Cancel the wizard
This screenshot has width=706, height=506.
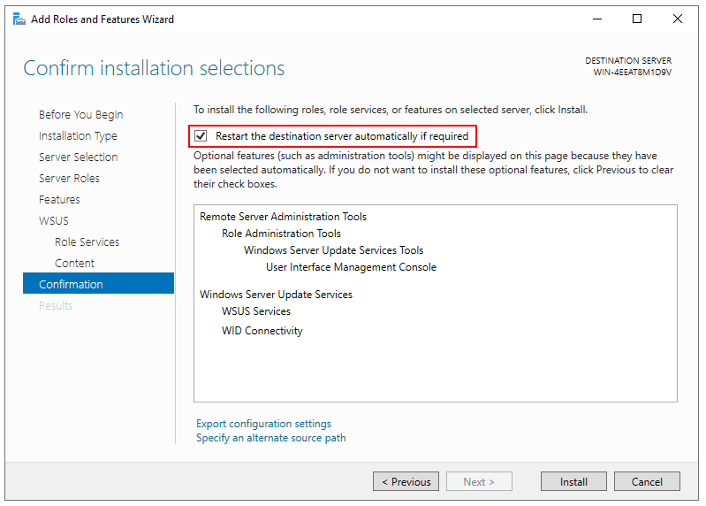(647, 481)
